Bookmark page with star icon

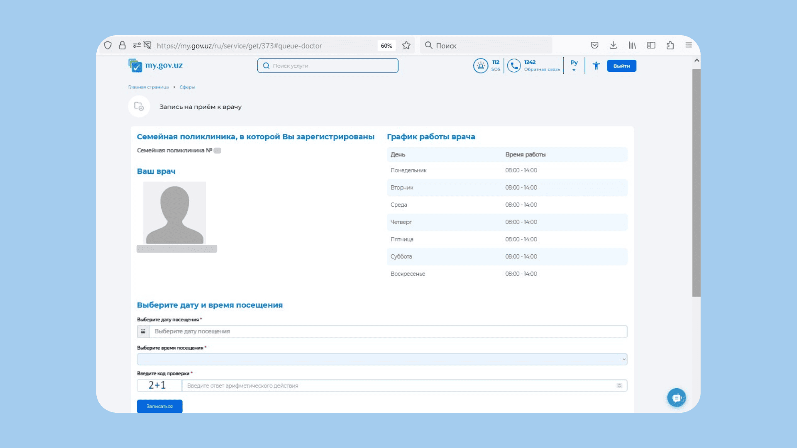406,46
